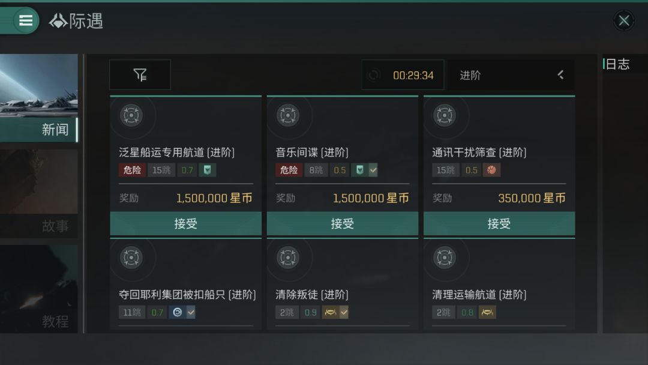
Task: Accept the 通讯干扰筛查 mission
Action: [x=499, y=224]
